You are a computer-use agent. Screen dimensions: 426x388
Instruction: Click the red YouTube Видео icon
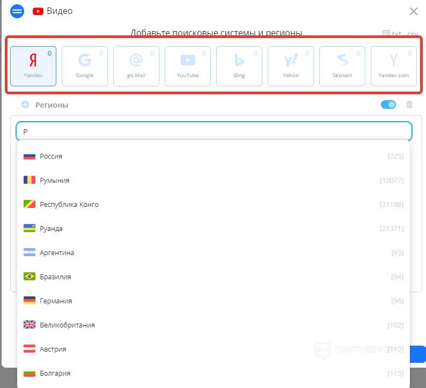pyautogui.click(x=38, y=11)
